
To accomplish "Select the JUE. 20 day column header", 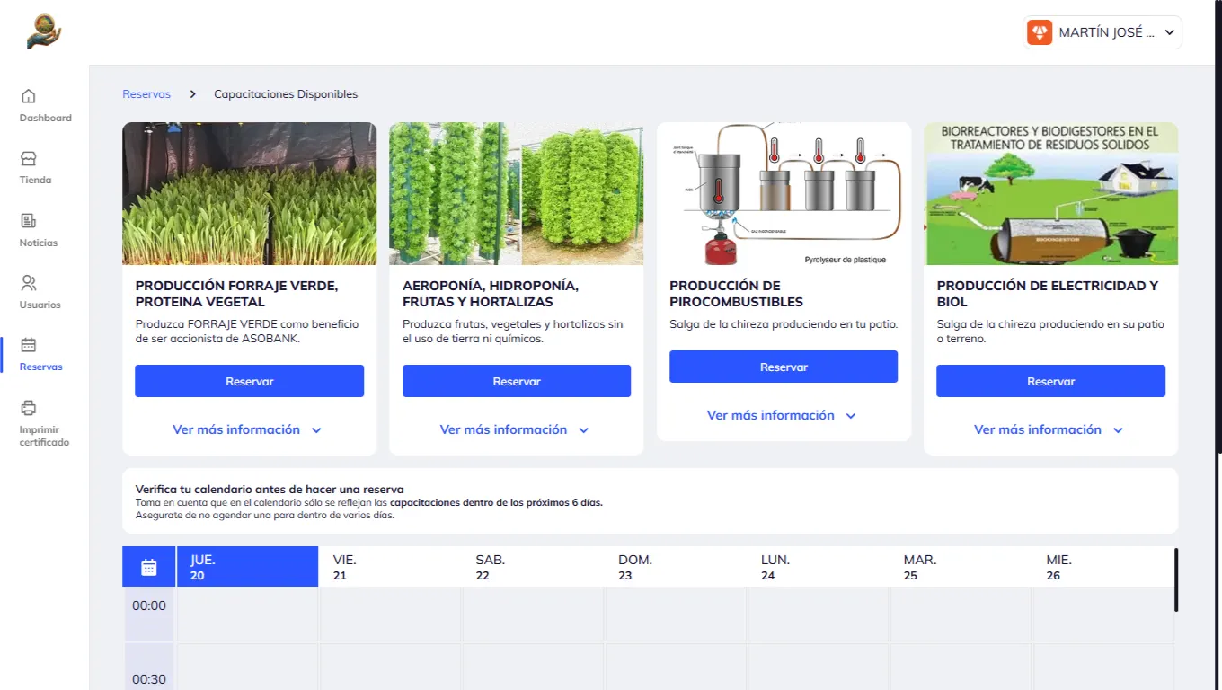I will click(x=247, y=567).
